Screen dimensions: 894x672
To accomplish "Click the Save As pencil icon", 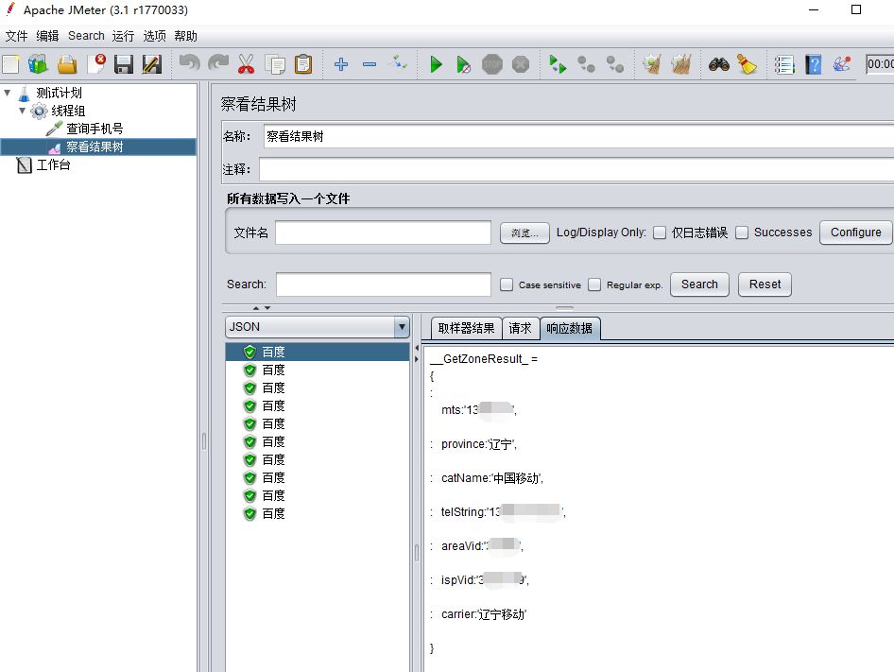I will (x=151, y=64).
